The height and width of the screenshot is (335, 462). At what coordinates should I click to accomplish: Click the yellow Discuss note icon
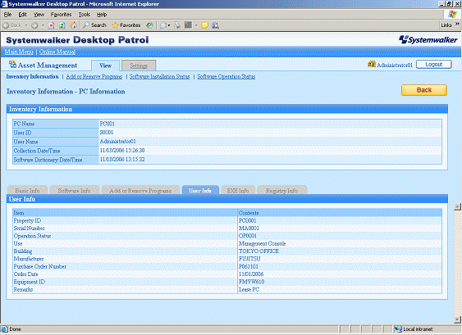coord(205,25)
